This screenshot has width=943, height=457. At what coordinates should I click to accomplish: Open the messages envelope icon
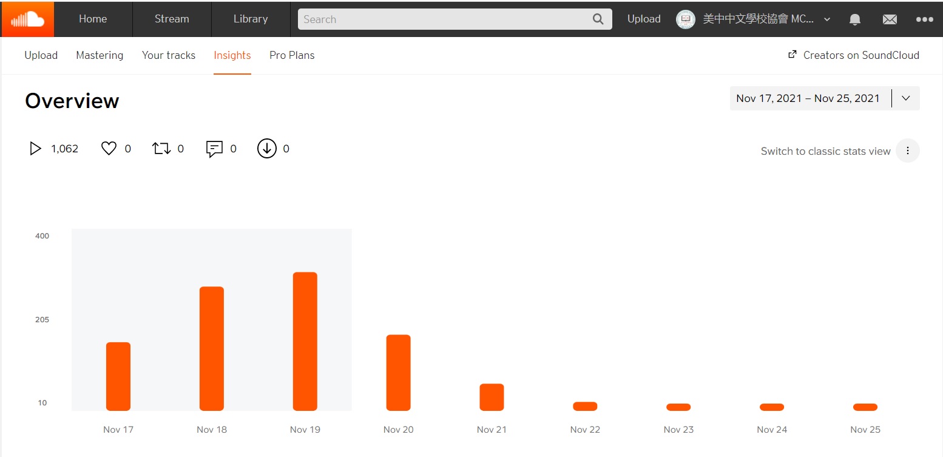click(889, 19)
